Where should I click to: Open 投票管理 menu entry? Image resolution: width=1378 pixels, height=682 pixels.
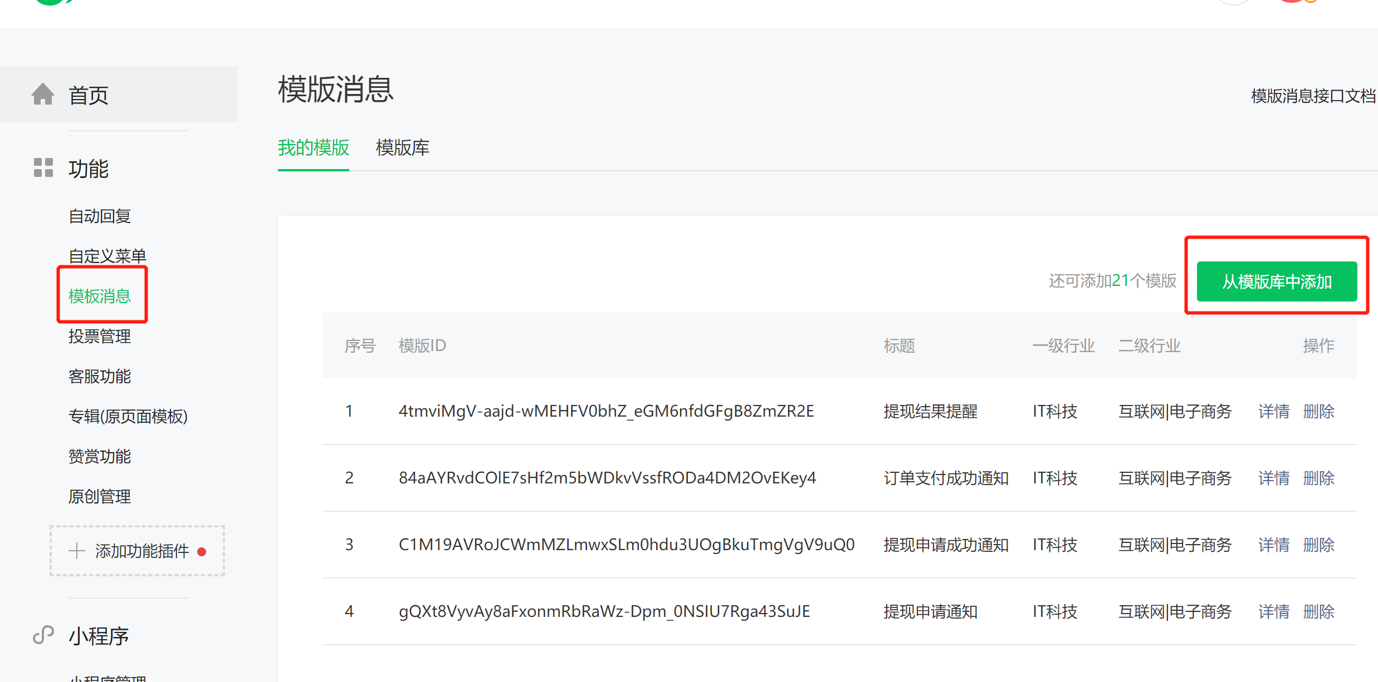click(x=99, y=336)
